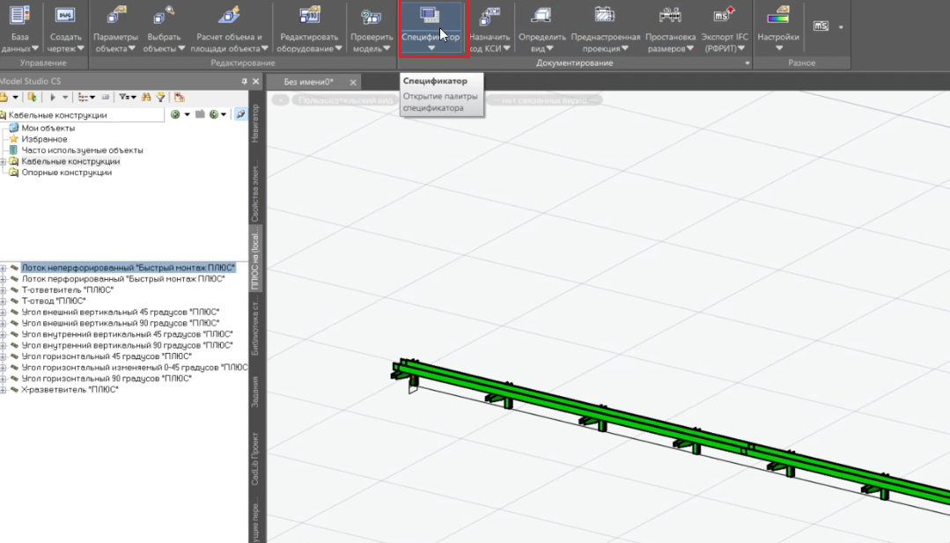Close the Без имени0* document tab
Screen dimensions: 950x543
[x=352, y=83]
